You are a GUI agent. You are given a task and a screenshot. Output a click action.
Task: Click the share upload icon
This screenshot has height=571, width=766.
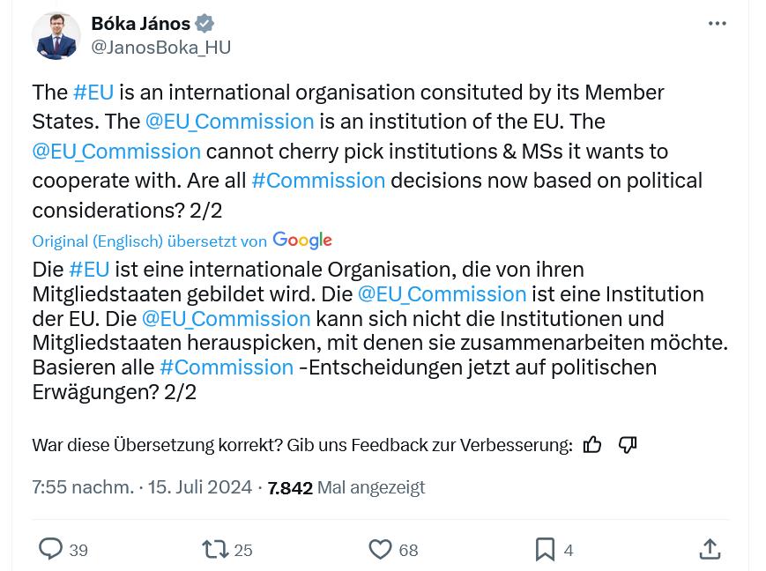709,549
